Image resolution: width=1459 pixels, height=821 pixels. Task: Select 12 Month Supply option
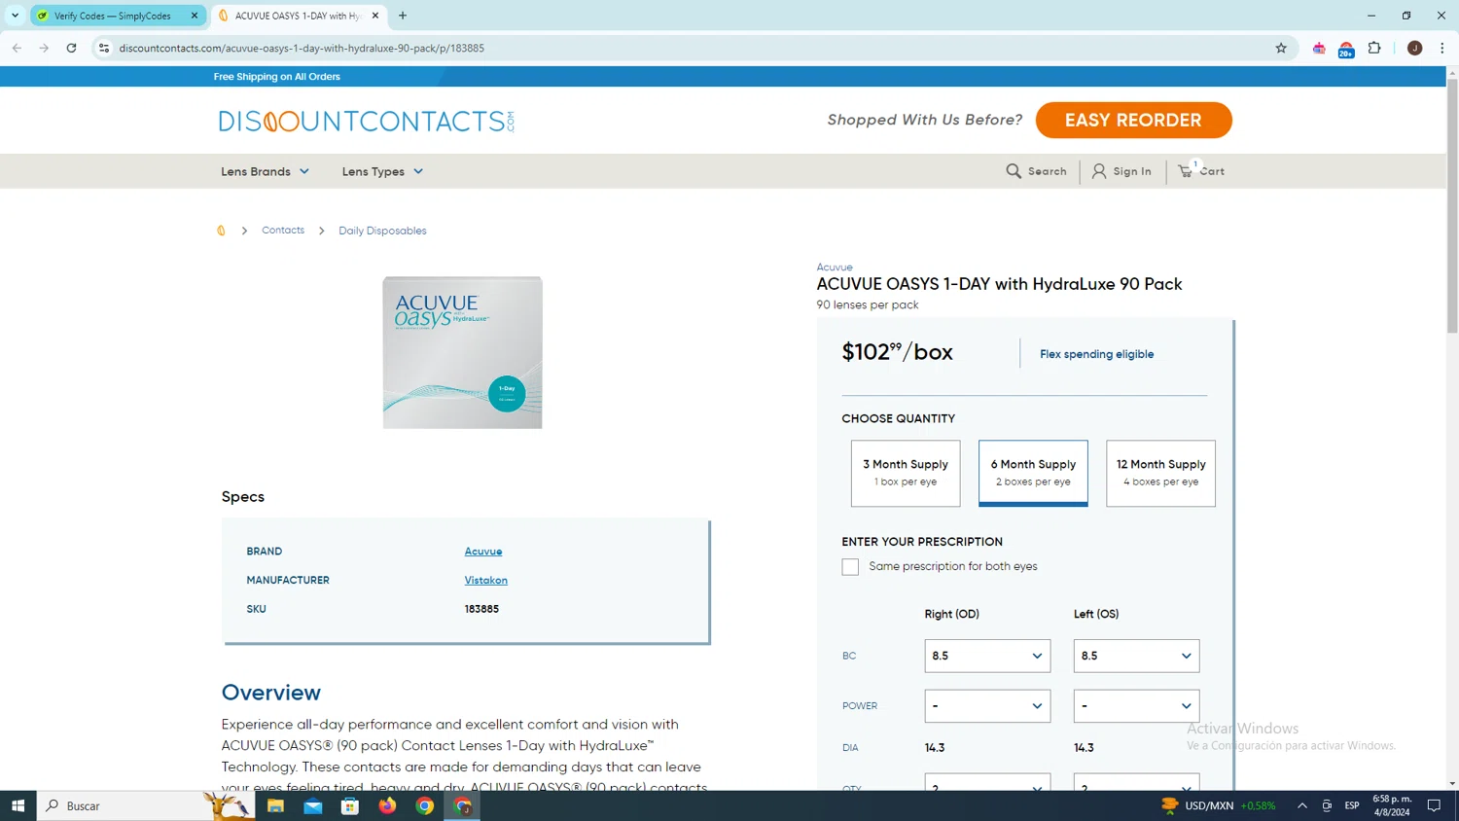(1160, 473)
